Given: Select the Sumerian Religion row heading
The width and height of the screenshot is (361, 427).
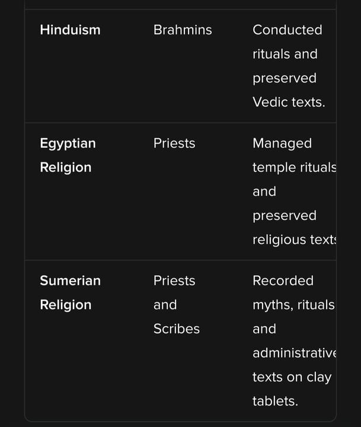Looking at the screenshot, I should click(x=70, y=292).
